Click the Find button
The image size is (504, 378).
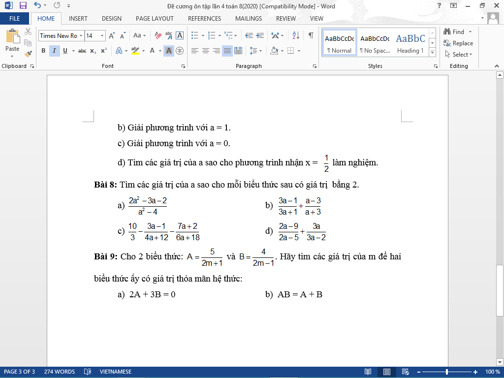[453, 31]
